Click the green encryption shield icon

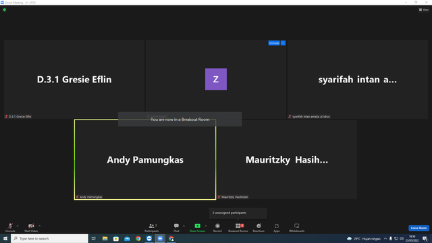(5, 9)
